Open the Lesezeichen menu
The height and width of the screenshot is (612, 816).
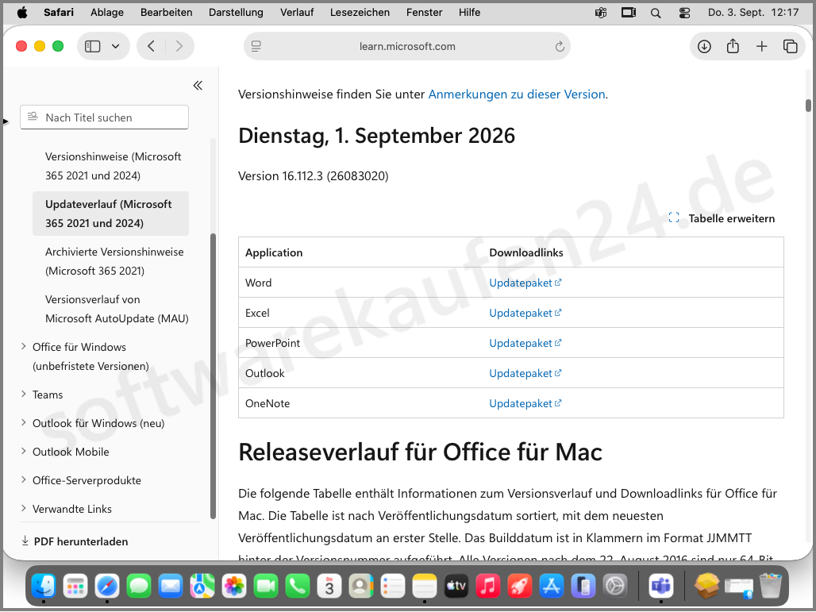coord(360,12)
